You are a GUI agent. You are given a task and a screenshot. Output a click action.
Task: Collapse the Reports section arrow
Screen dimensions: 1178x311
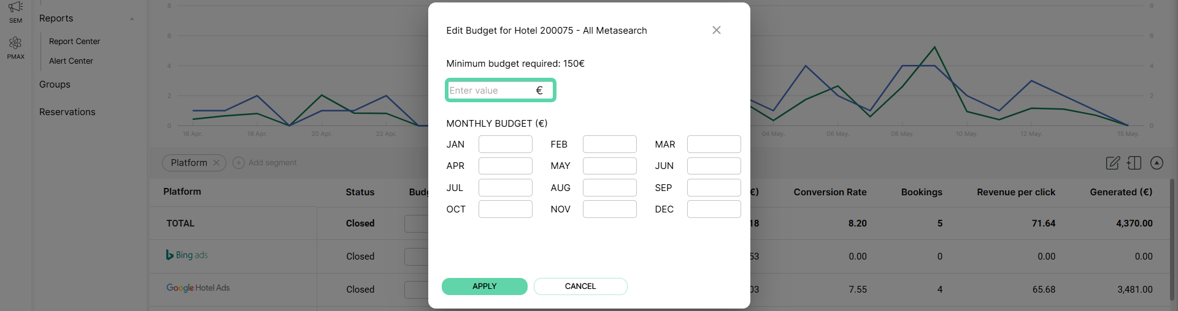(132, 18)
